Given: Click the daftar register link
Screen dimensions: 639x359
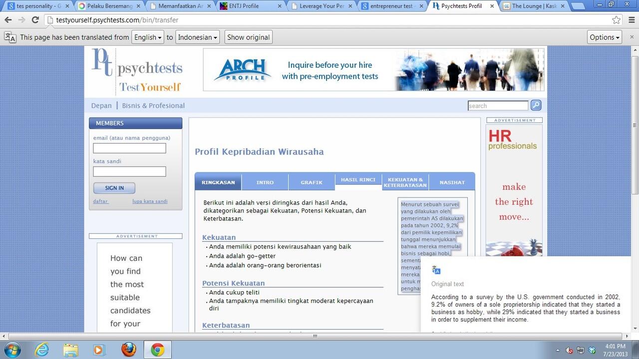Looking at the screenshot, I should point(100,201).
